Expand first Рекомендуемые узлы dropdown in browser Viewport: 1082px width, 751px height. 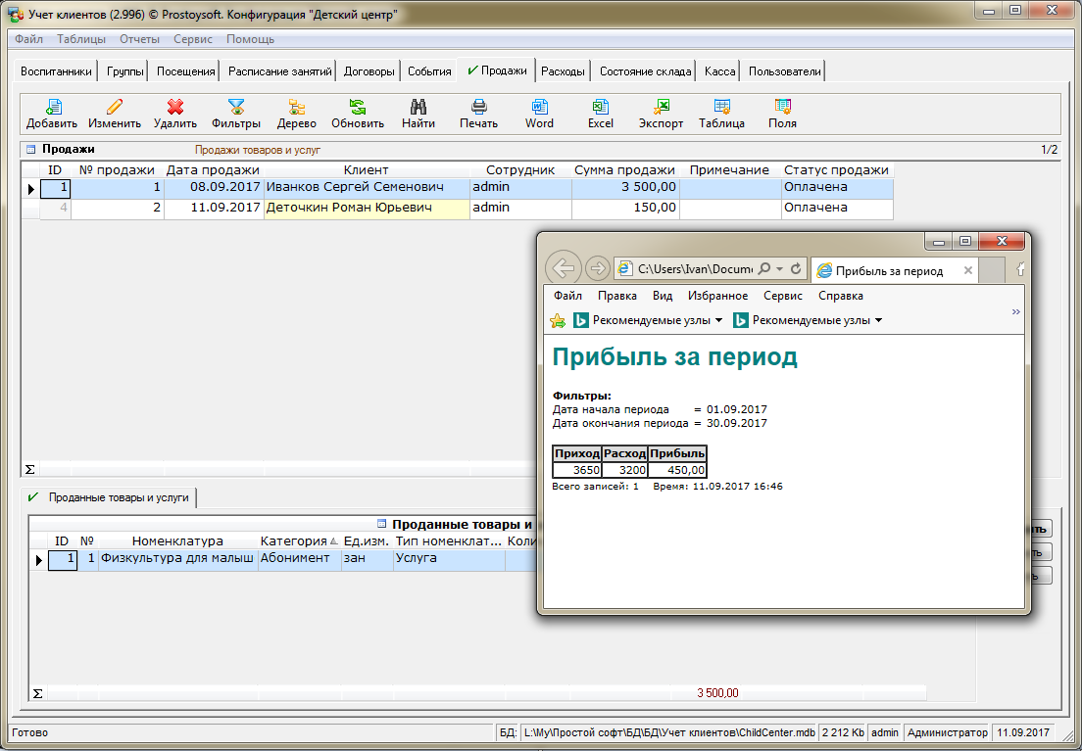[x=718, y=321]
